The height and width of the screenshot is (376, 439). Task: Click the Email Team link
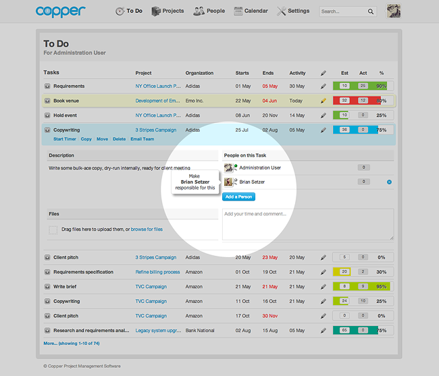pyautogui.click(x=143, y=139)
